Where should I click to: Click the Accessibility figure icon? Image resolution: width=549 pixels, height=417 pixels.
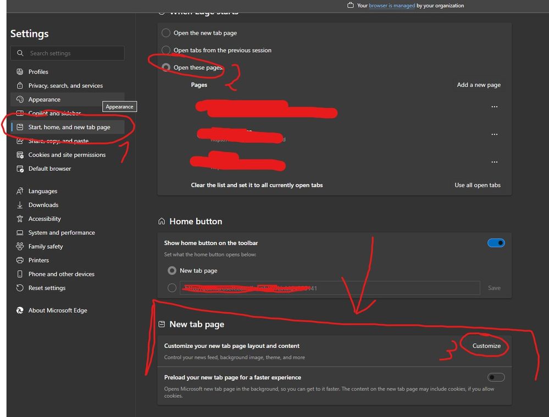[20, 219]
